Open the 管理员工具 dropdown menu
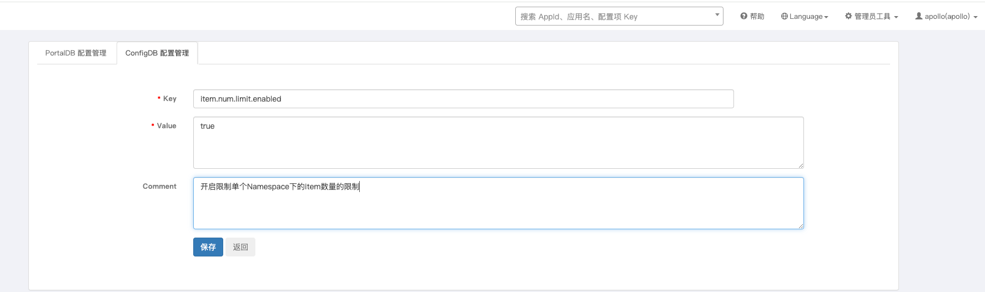The image size is (985, 292). (871, 16)
